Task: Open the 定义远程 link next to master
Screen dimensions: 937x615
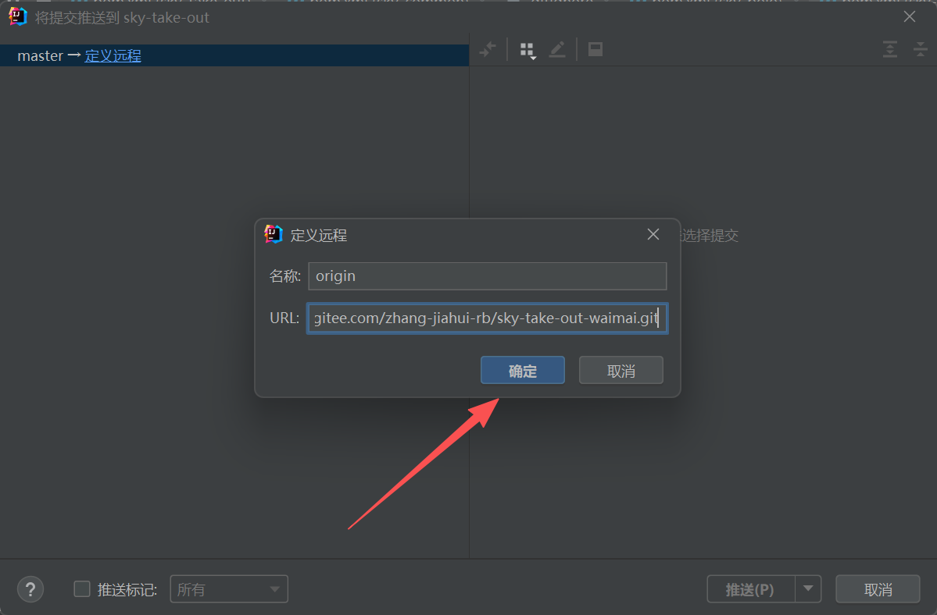Action: coord(113,55)
